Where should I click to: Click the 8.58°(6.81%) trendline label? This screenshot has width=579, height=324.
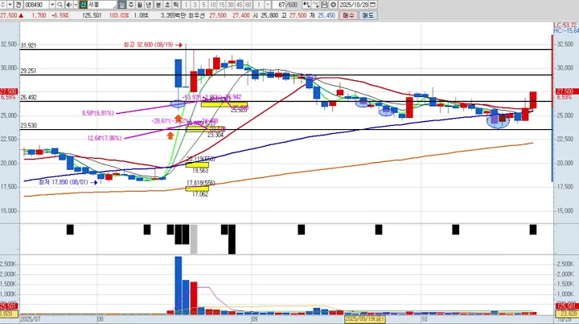(x=98, y=113)
